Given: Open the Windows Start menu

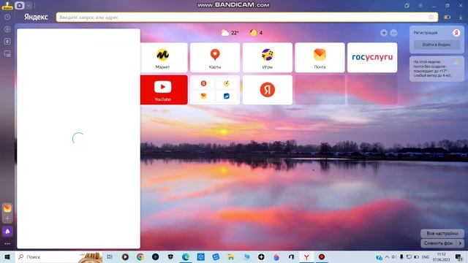Looking at the screenshot, I should tap(7, 256).
